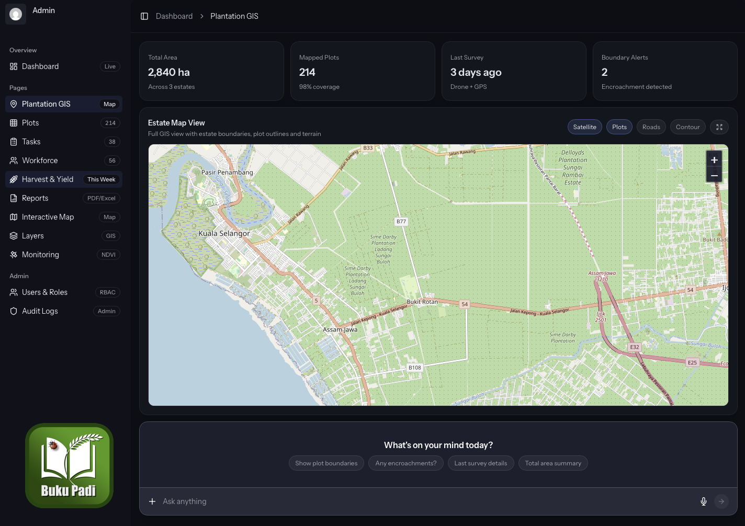The image size is (745, 526).
Task: Click 'Last survey details' suggestion
Action: (481, 463)
